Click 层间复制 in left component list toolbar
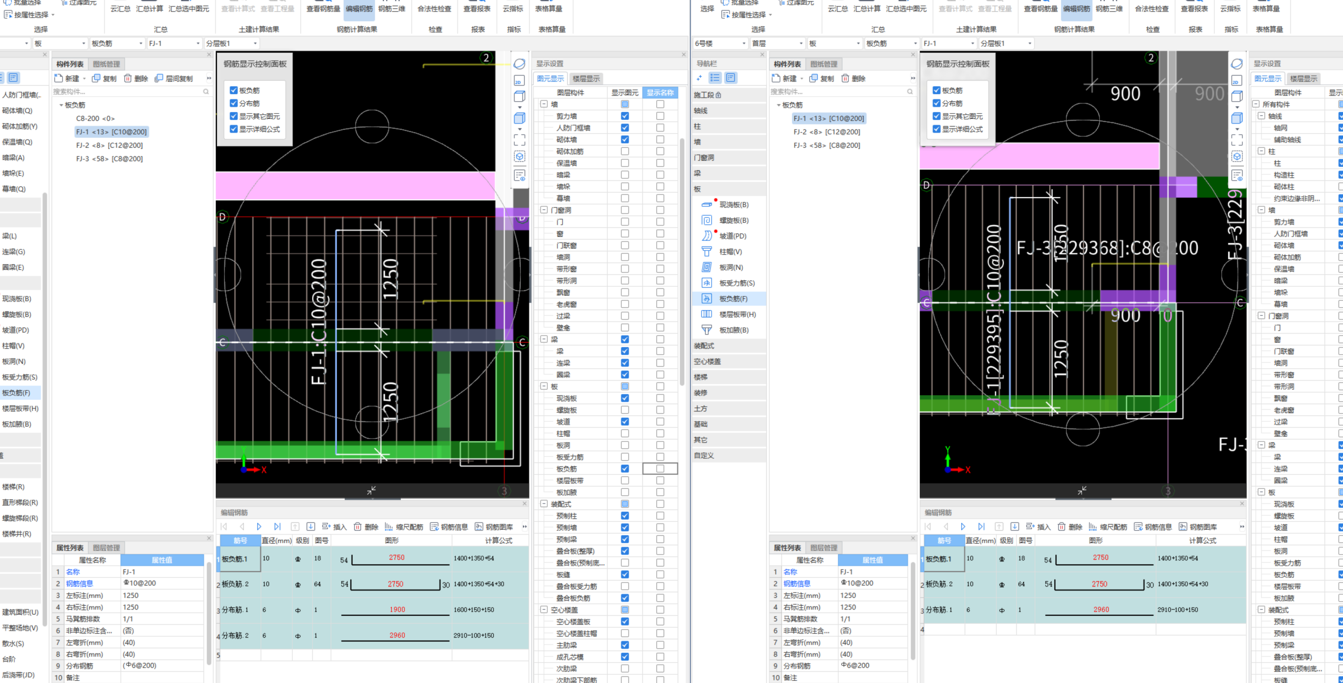This screenshot has height=683, width=1343. point(174,78)
